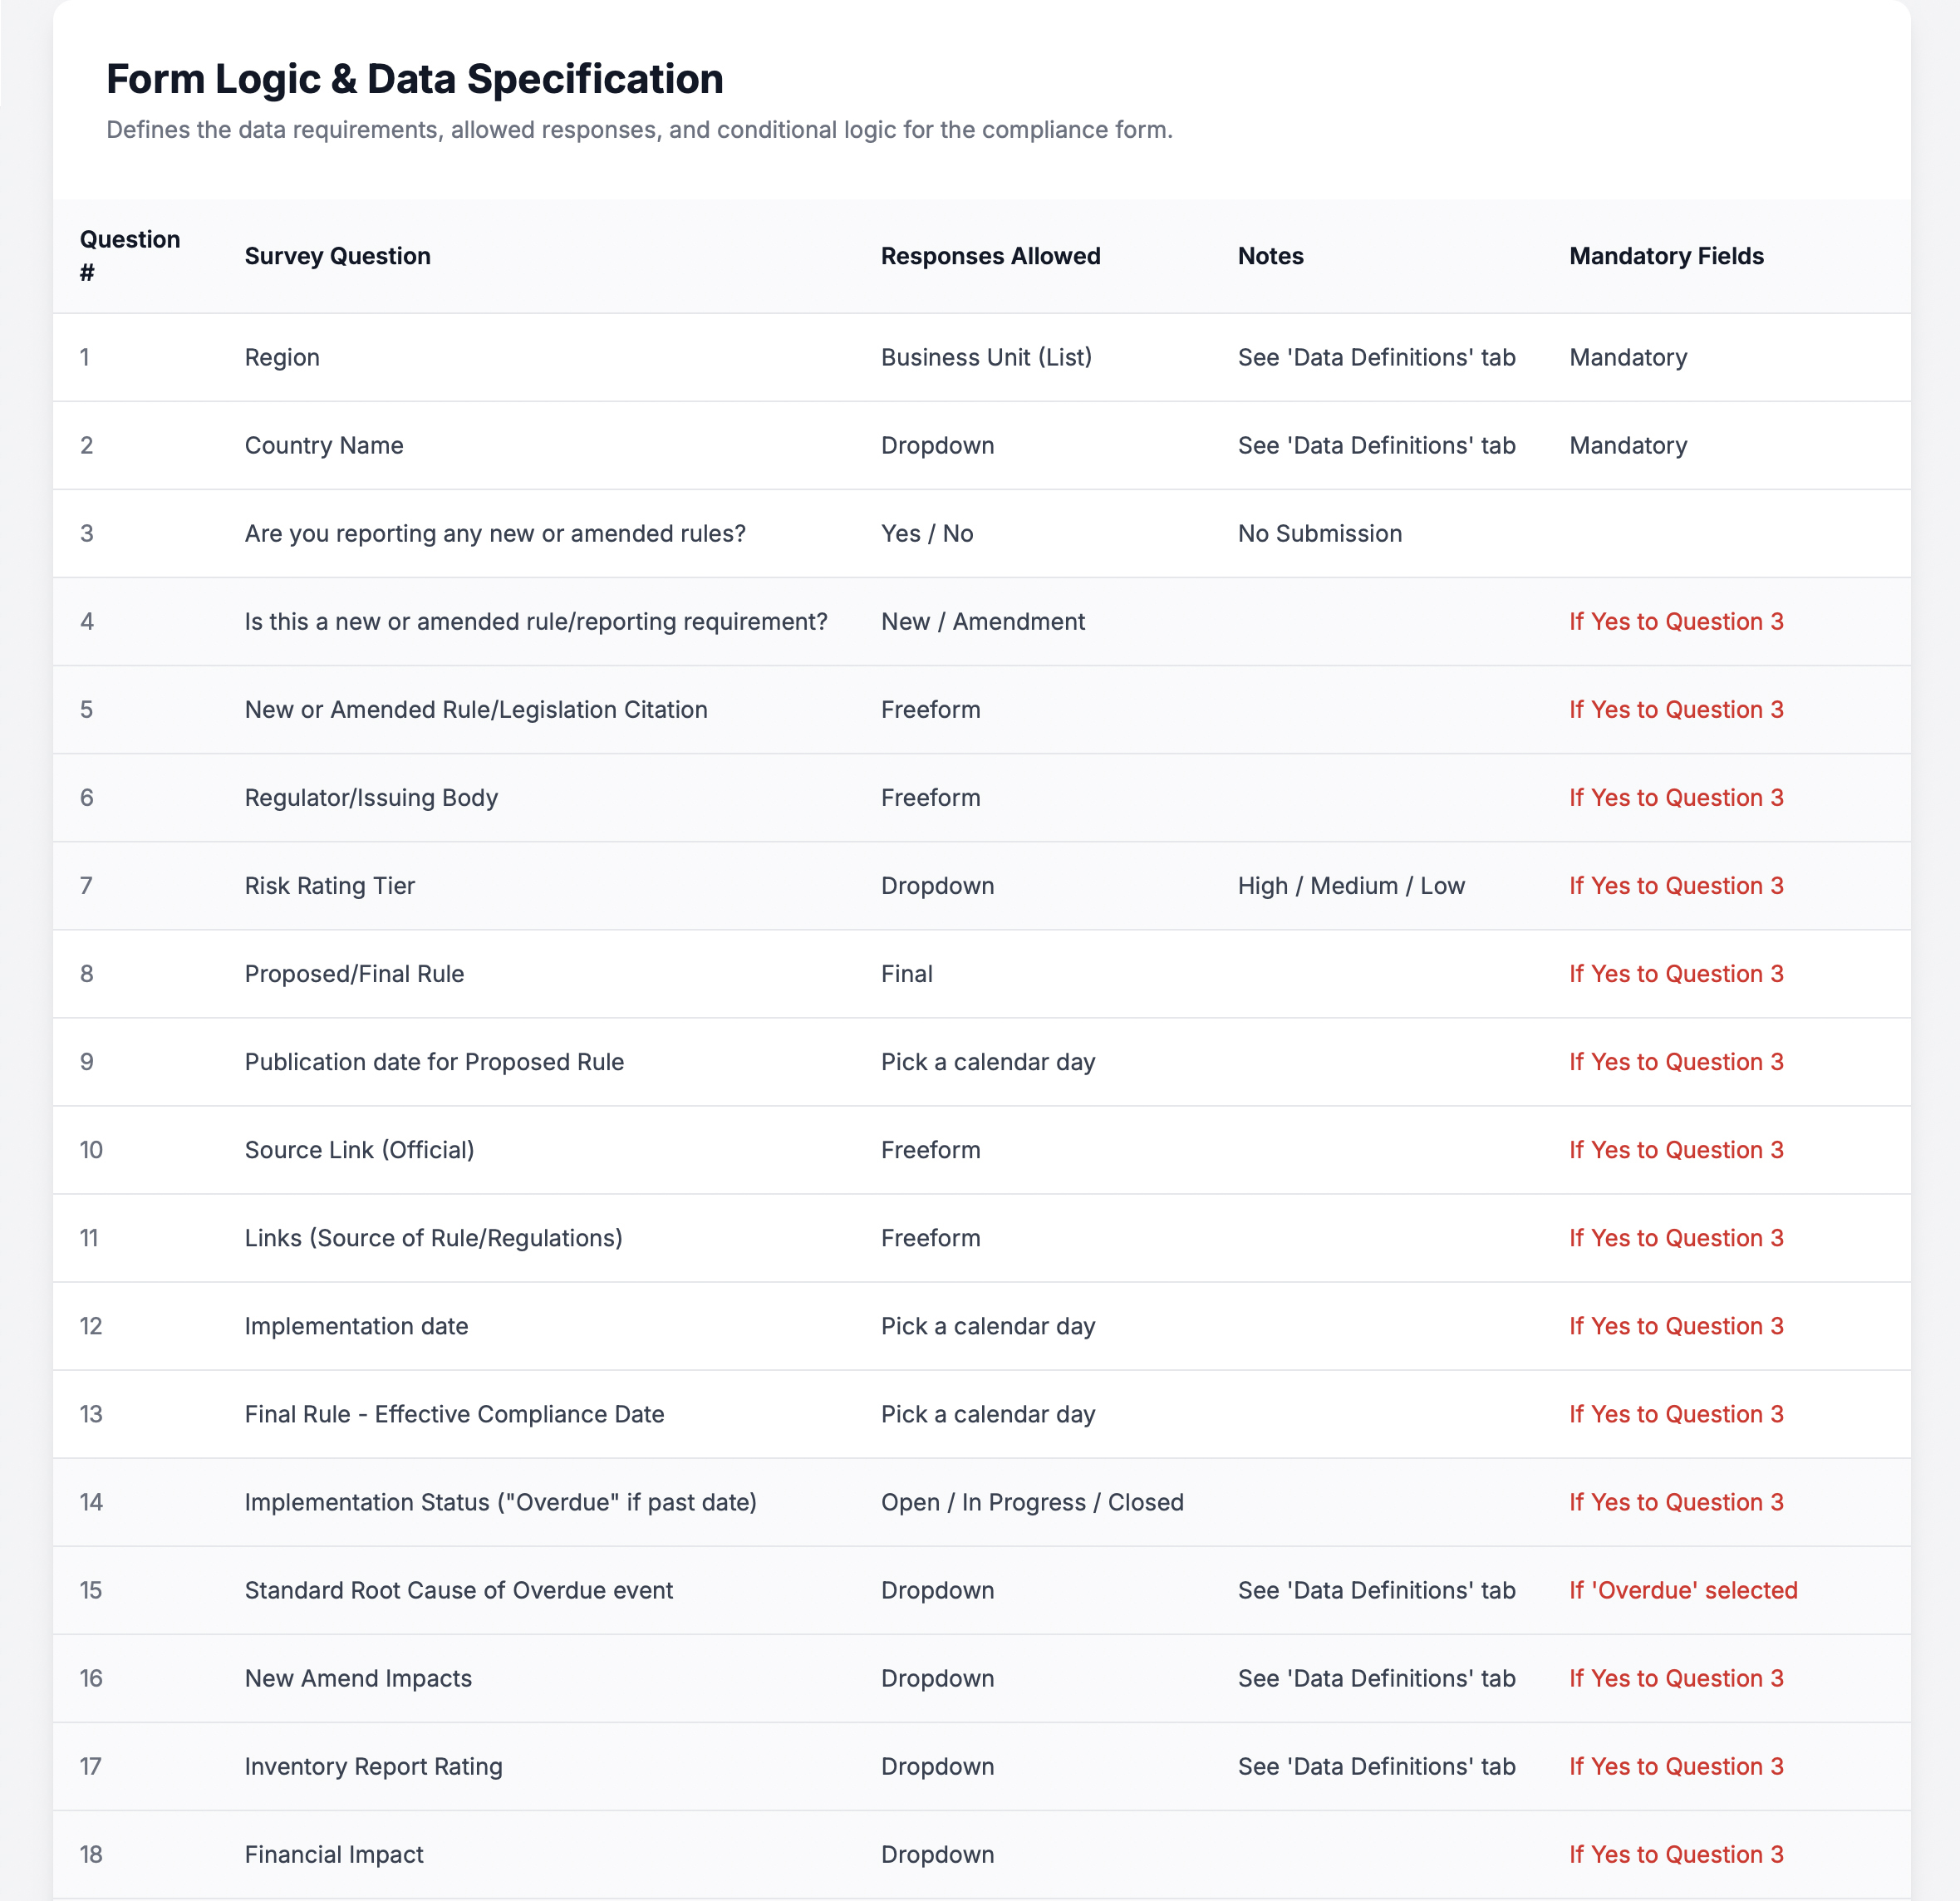Click 'Dropdown' in the Country Name row
Screen dimensions: 1960x1901
tap(937, 445)
